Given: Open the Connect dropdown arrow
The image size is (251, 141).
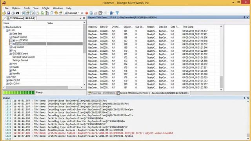Looking at the screenshot, I should (78, 13).
